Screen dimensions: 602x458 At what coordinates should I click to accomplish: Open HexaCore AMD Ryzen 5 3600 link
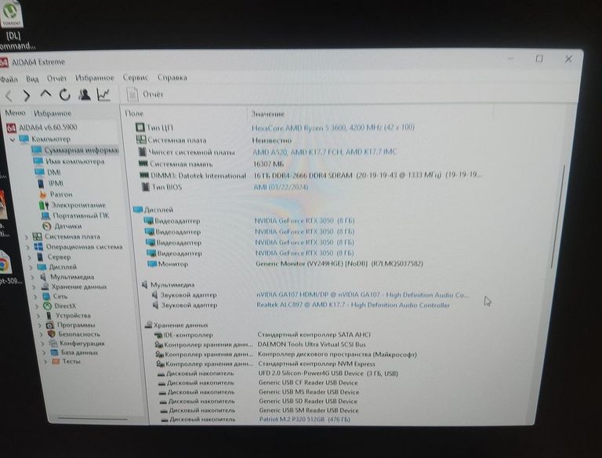point(333,128)
